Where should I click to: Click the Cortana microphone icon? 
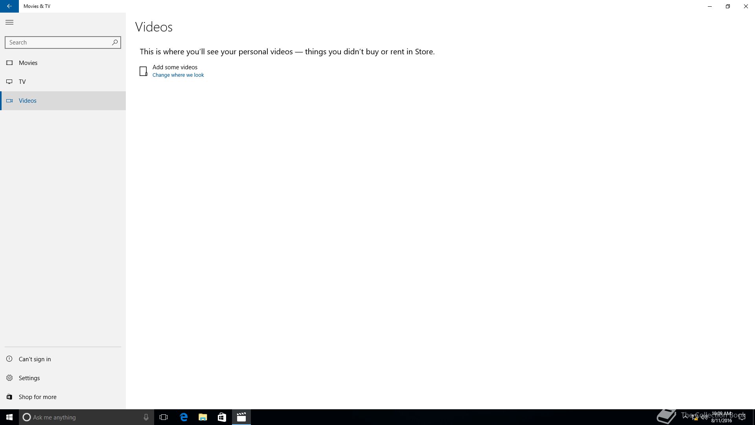tap(146, 417)
